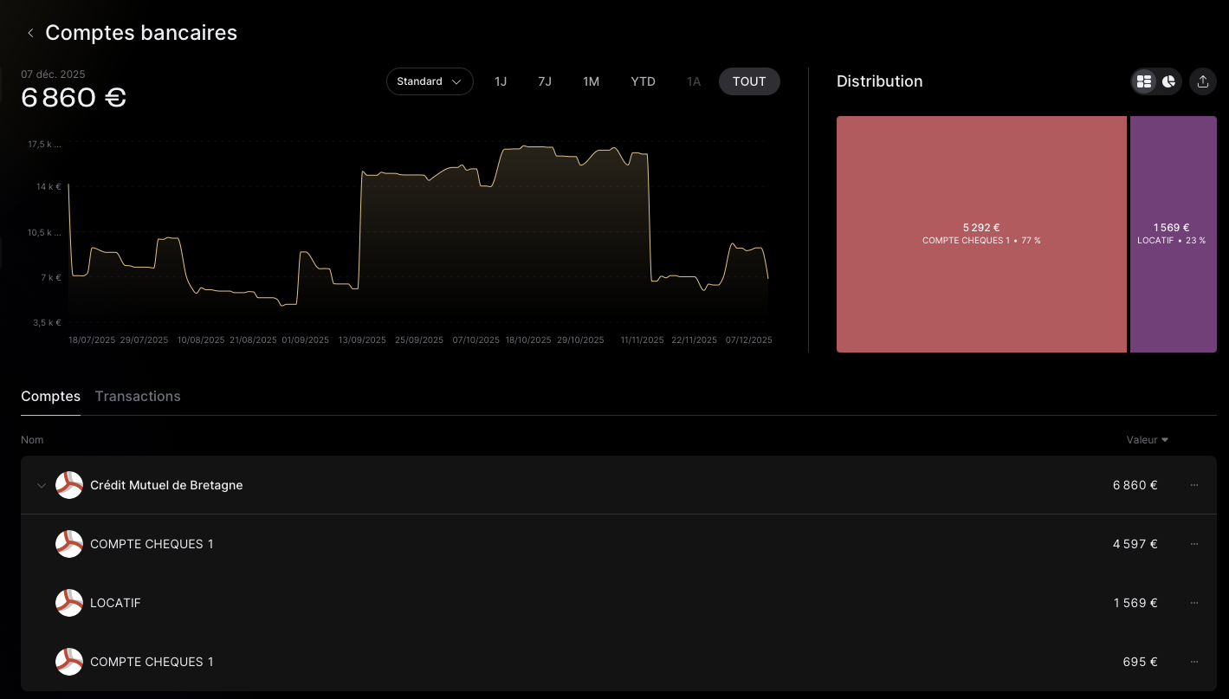
Task: Select the YTD time range
Action: (643, 81)
